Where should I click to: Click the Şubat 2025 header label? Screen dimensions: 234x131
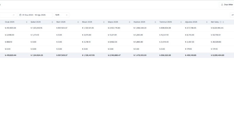[35, 22]
